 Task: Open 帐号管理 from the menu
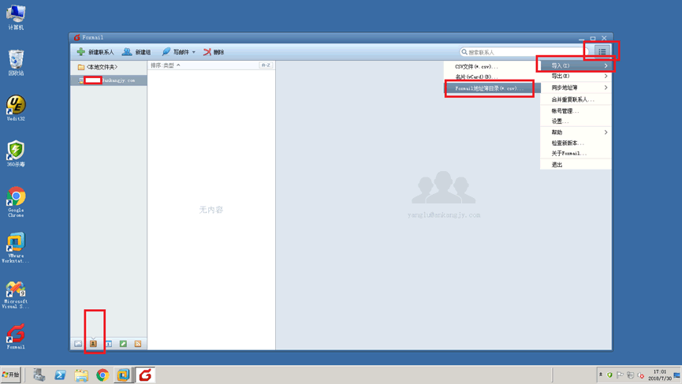tap(565, 111)
